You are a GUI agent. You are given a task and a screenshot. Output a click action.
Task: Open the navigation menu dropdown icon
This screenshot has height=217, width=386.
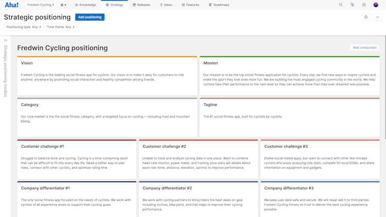[63, 5]
